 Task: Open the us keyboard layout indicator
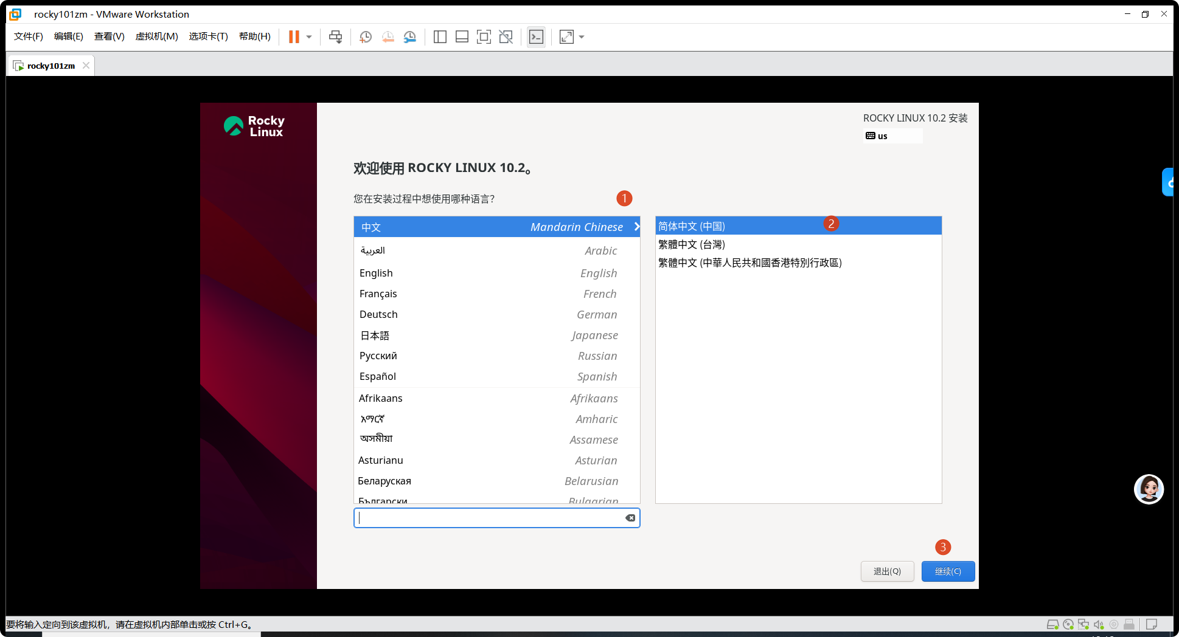pos(893,136)
